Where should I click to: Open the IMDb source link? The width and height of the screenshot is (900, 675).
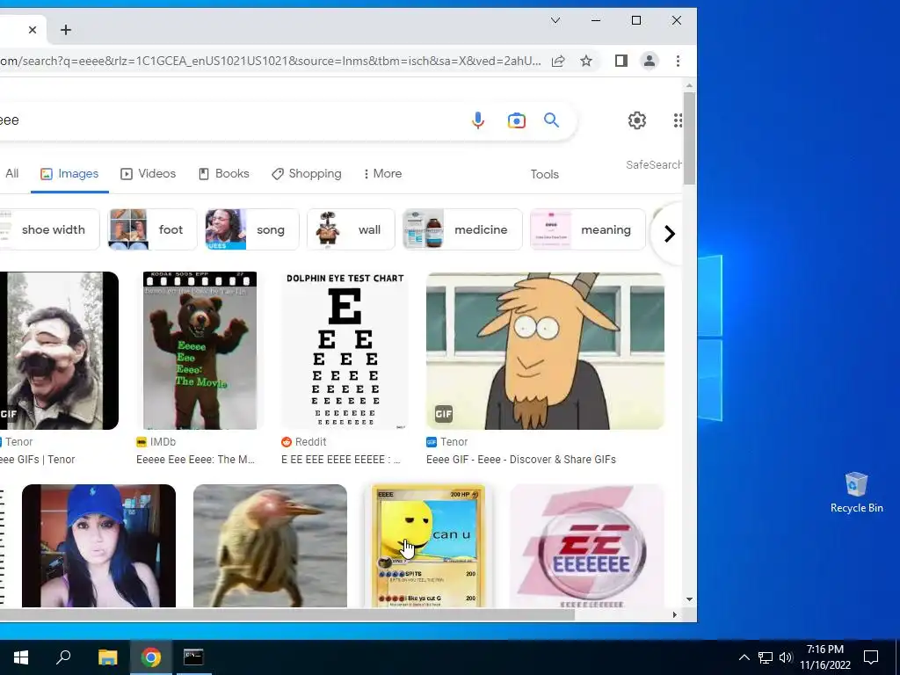(x=156, y=442)
